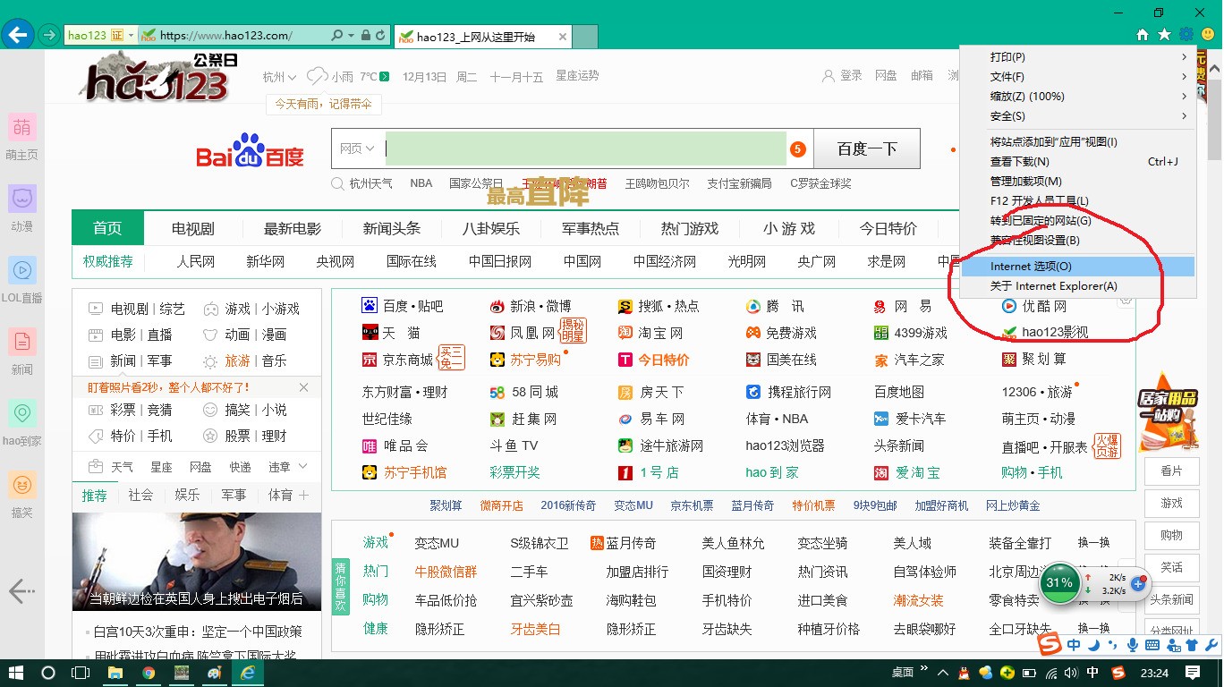The image size is (1224, 687).
Task: Open Task View on the taskbar
Action: (x=81, y=673)
